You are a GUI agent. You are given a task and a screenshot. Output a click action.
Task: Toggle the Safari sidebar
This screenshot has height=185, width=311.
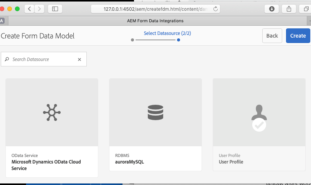tap(55, 9)
